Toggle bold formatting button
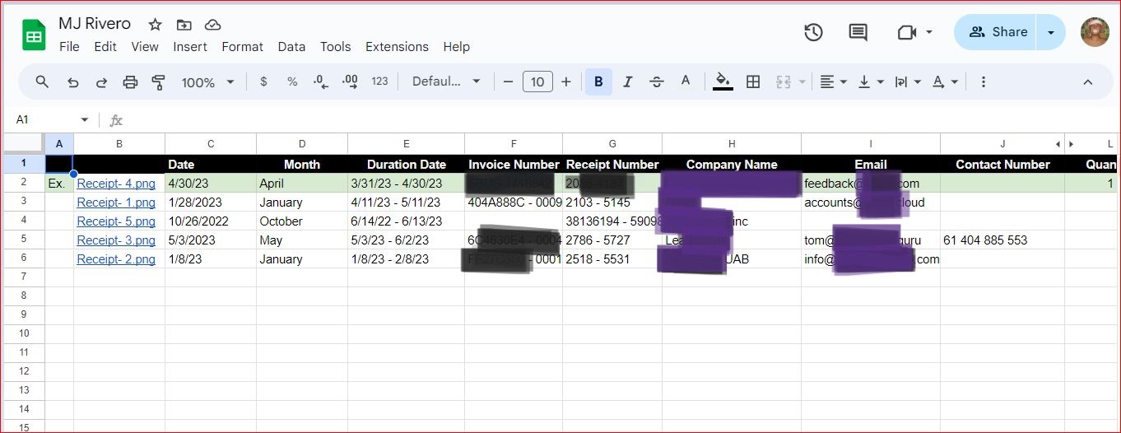This screenshot has height=433, width=1121. point(598,81)
